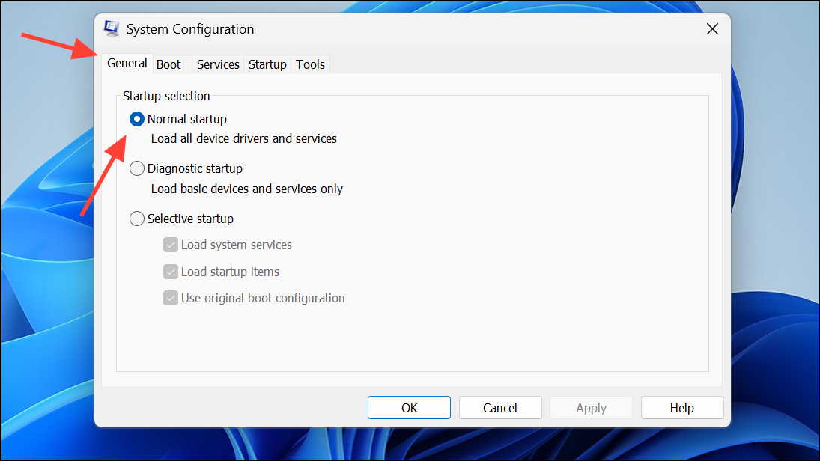Stay on the General tab
The height and width of the screenshot is (461, 820).
[127, 63]
